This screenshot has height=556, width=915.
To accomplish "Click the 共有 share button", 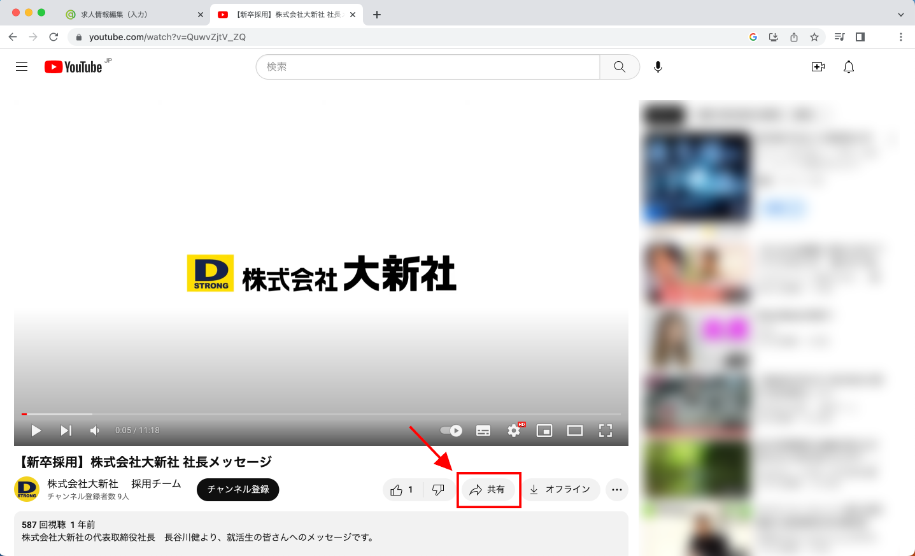I will point(488,490).
